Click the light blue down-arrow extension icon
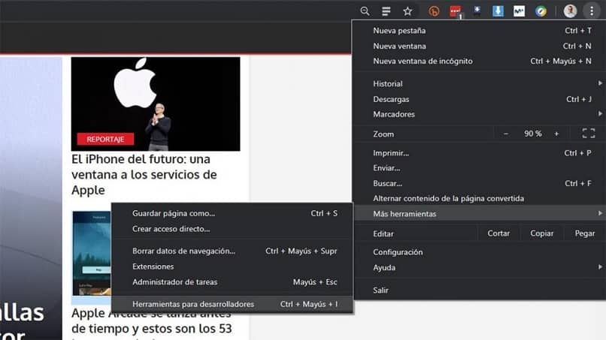Screen dimensions: 606x340 point(498,11)
